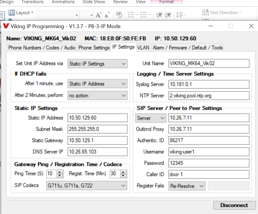This screenshot has width=258, height=214.
Task: Open the Review menu in PowerPoint
Action: pos(120,2)
